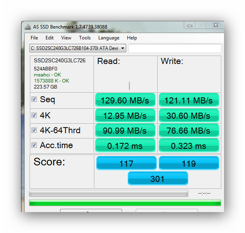Open the Language menu
Viewport: 245px width, 233px height.
[x=109, y=38]
